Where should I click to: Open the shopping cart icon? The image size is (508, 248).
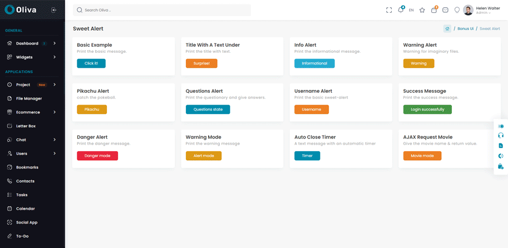[x=434, y=10]
